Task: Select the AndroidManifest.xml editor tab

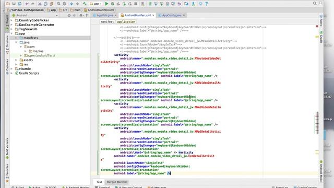Action: (x=137, y=15)
